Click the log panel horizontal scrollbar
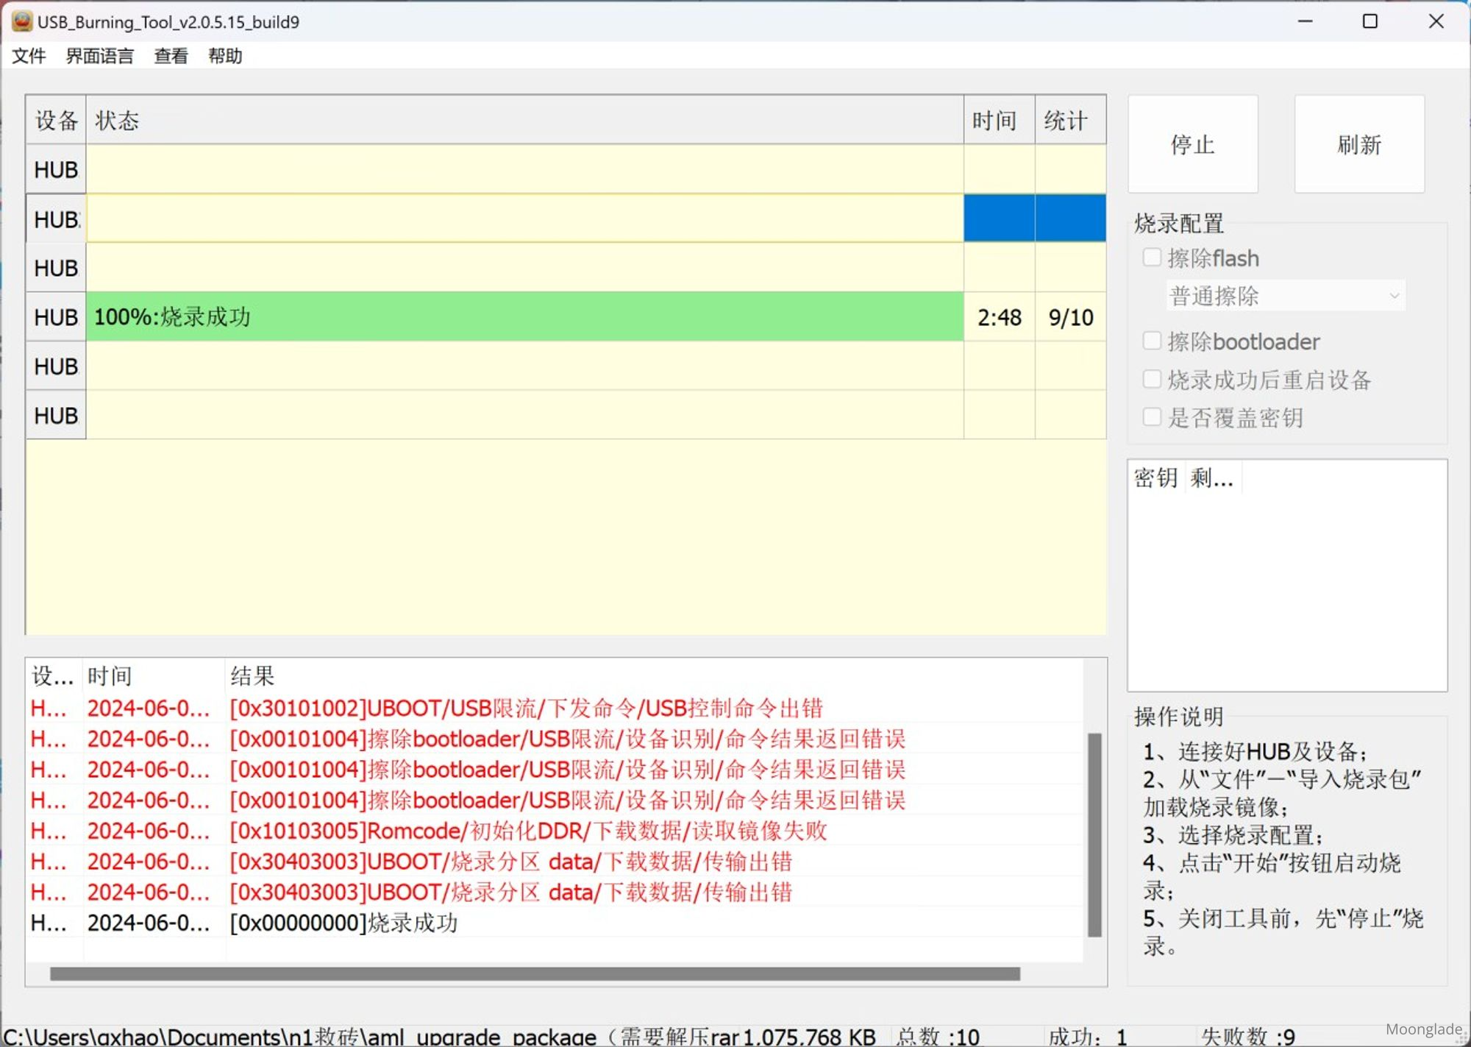 (534, 973)
